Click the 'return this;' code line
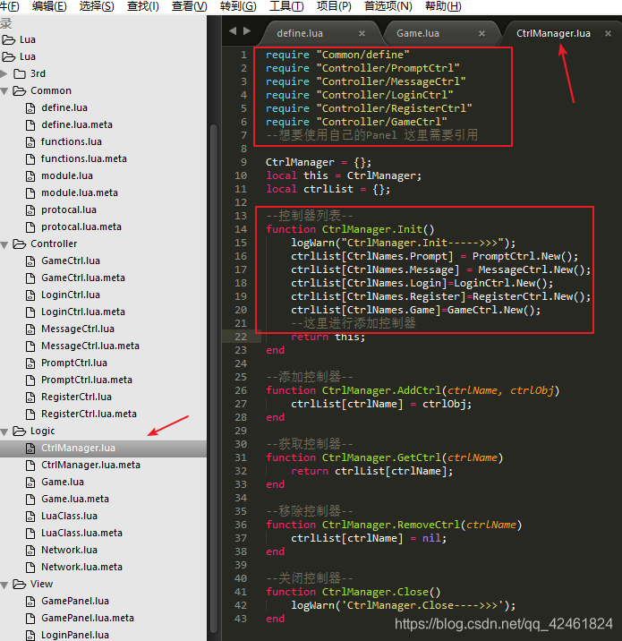The width and height of the screenshot is (622, 641). click(x=328, y=338)
